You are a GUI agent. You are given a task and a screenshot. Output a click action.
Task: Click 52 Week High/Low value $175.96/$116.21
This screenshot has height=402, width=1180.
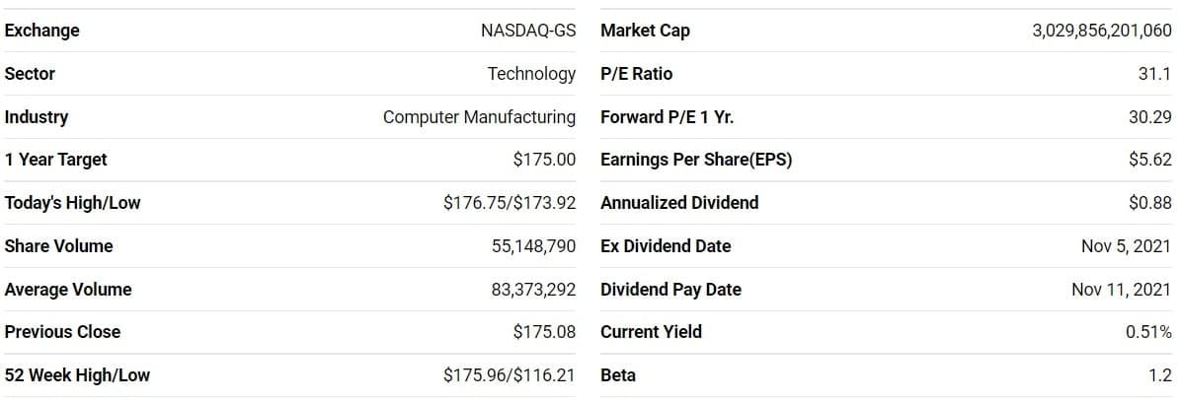[510, 375]
